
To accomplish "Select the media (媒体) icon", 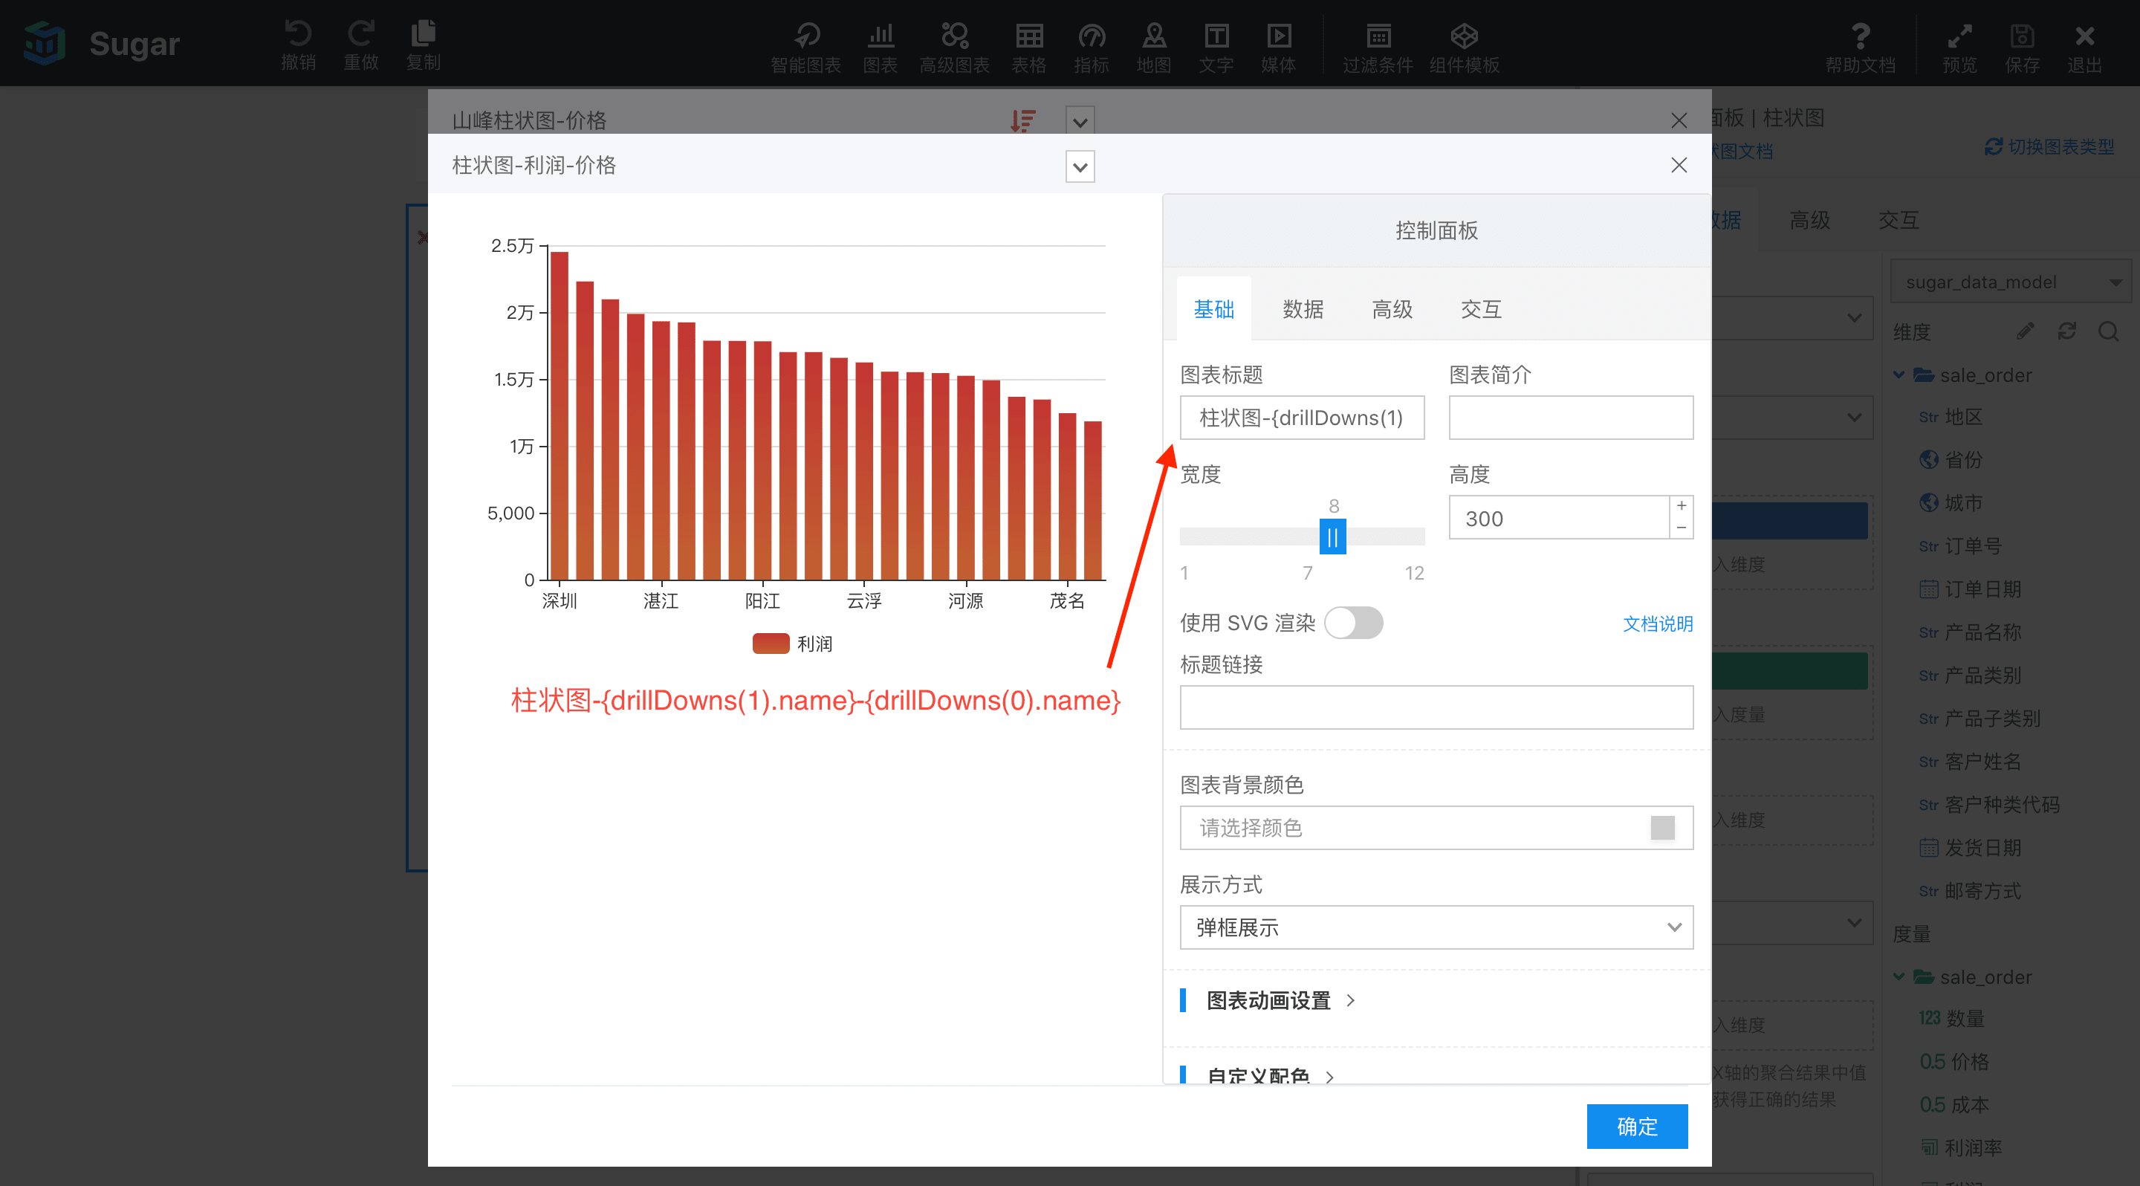I will [1279, 36].
